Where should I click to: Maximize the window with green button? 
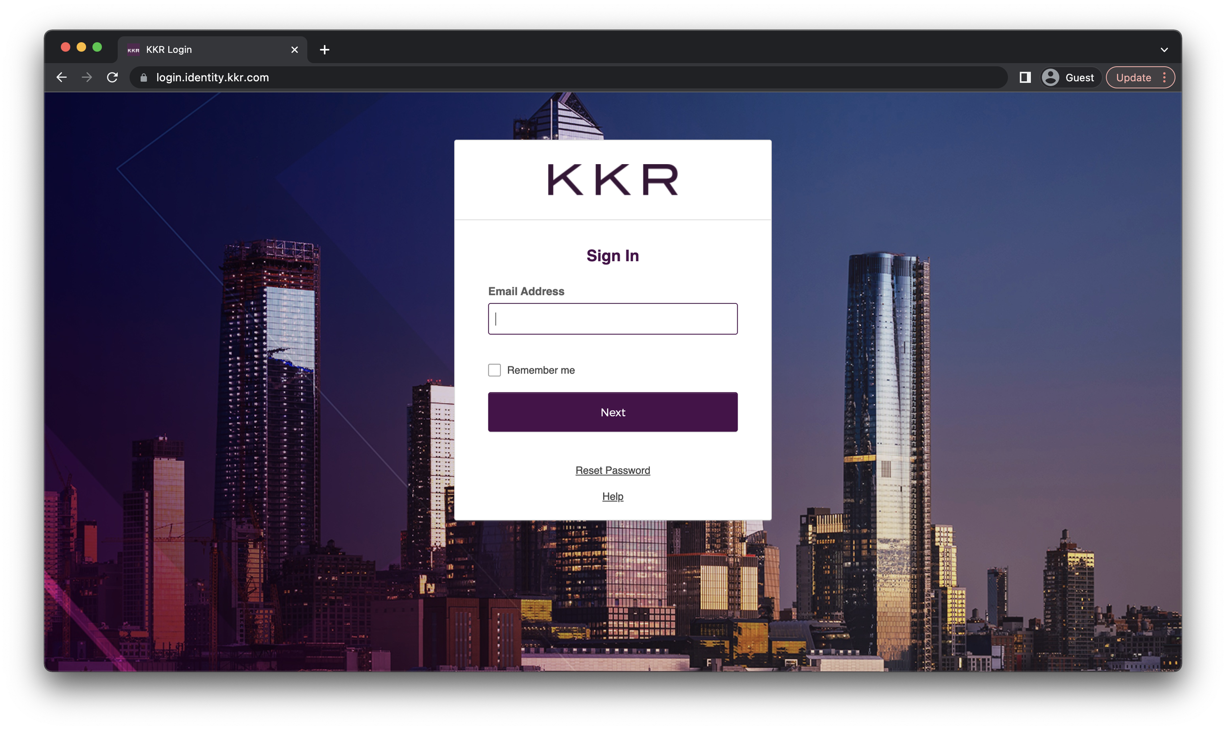(x=97, y=47)
